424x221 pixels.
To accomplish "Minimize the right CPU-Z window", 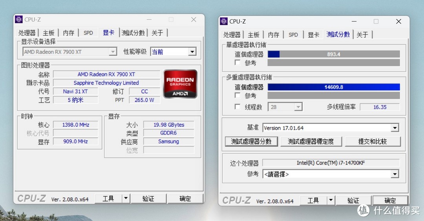I will point(354,21).
